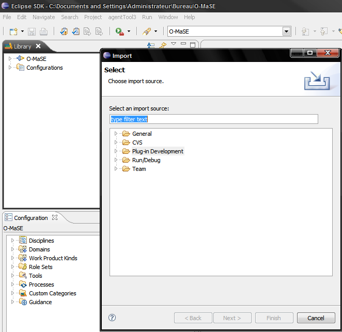Open the File menu
The width and height of the screenshot is (342, 332).
coord(7,17)
